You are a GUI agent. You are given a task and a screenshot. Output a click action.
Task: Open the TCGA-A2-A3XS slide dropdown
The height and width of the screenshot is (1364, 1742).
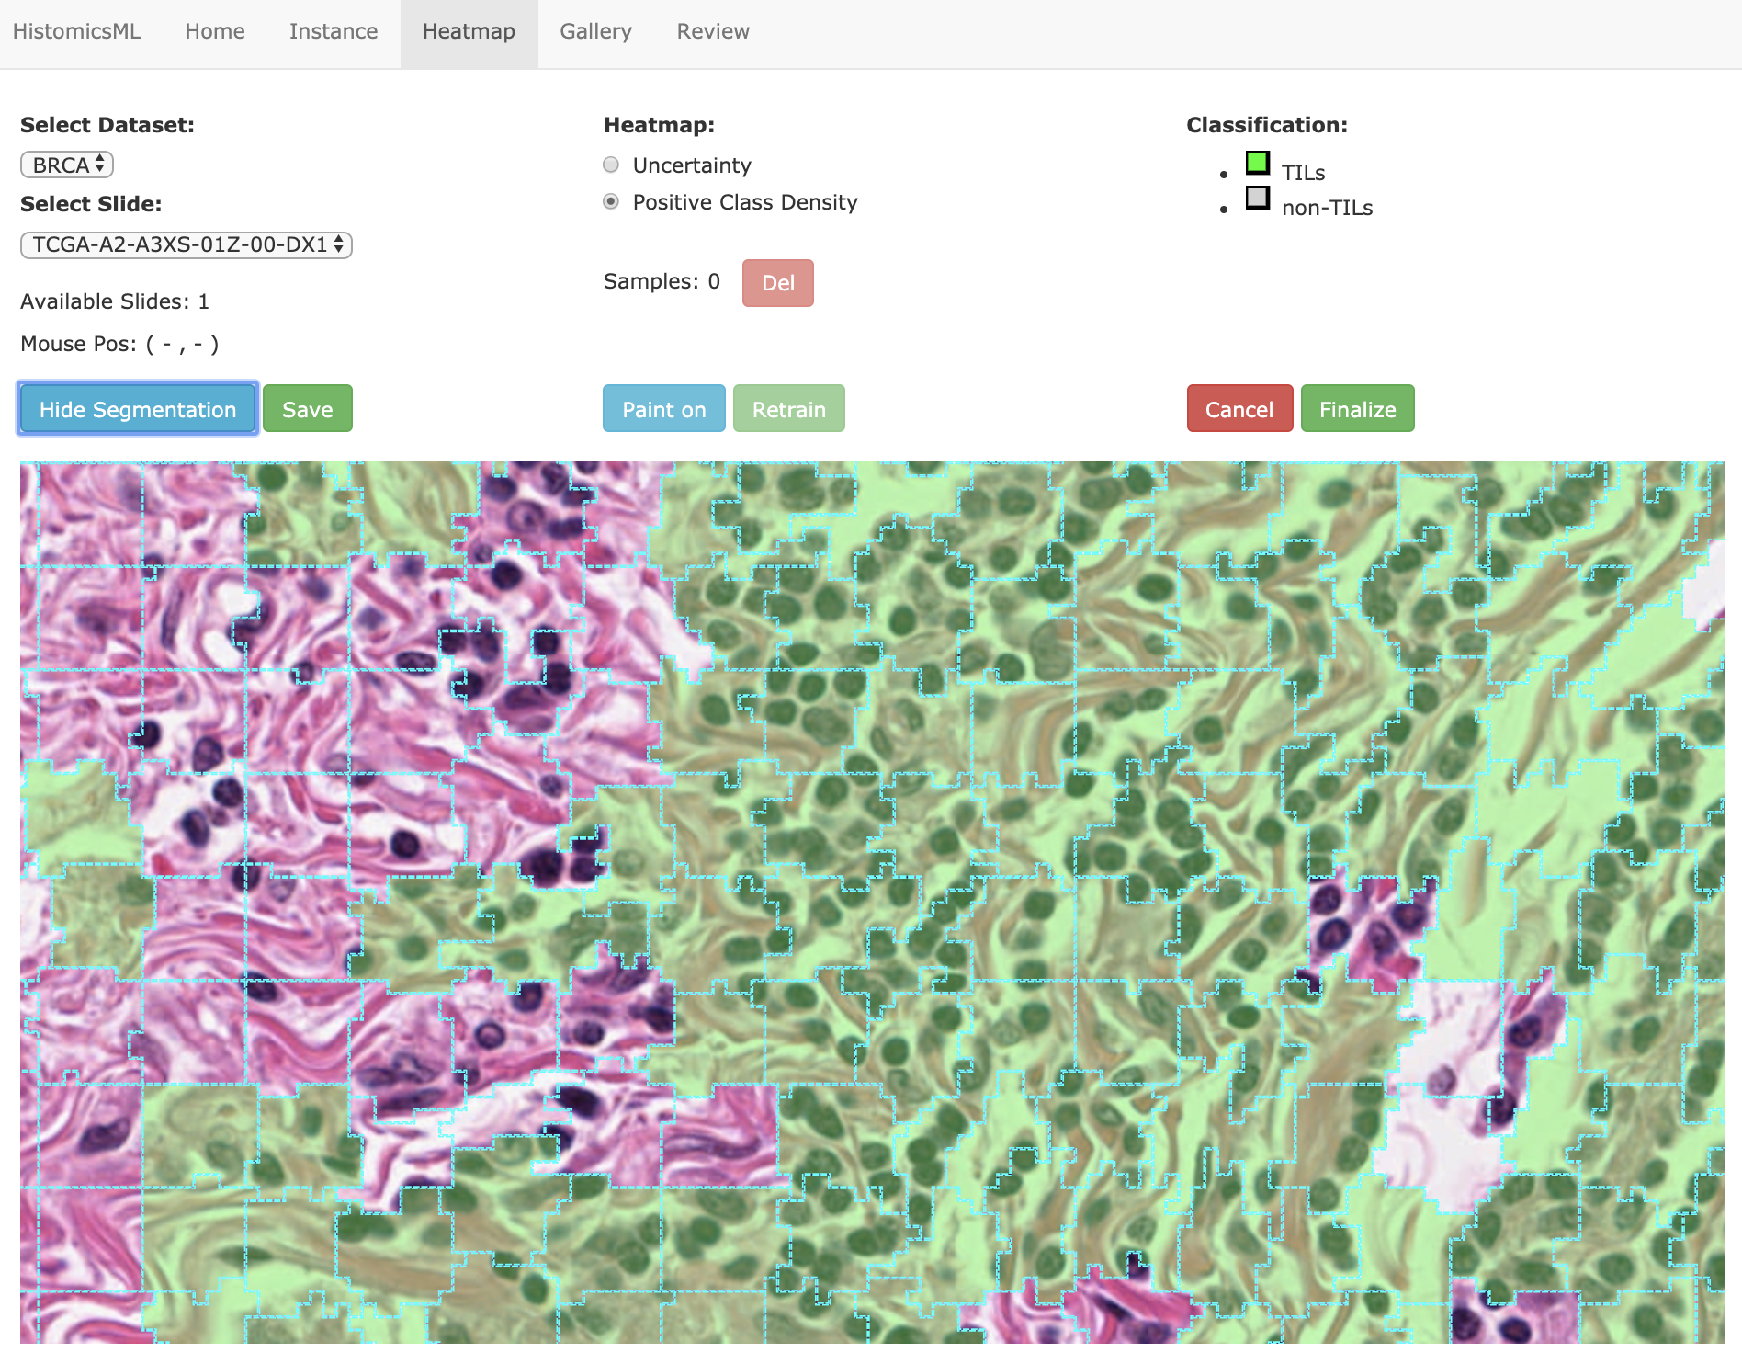(x=187, y=244)
